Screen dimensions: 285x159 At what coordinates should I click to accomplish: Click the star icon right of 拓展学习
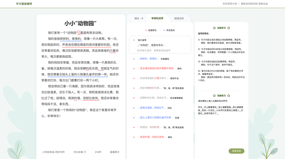(x=229, y=28)
